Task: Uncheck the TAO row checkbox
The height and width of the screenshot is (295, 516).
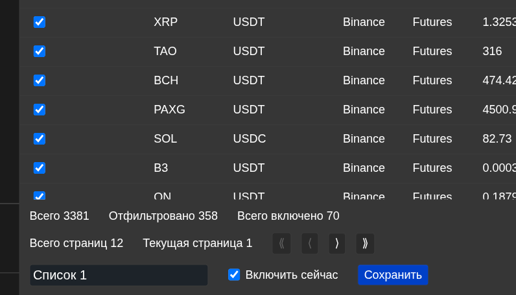Action: [40, 51]
